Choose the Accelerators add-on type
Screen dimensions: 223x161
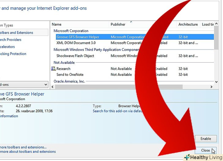[x=8, y=47]
